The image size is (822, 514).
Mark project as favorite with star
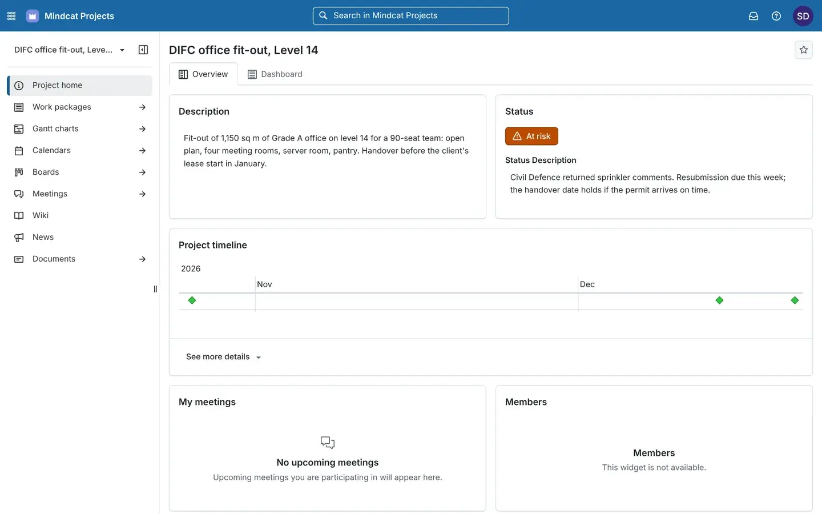click(x=804, y=50)
